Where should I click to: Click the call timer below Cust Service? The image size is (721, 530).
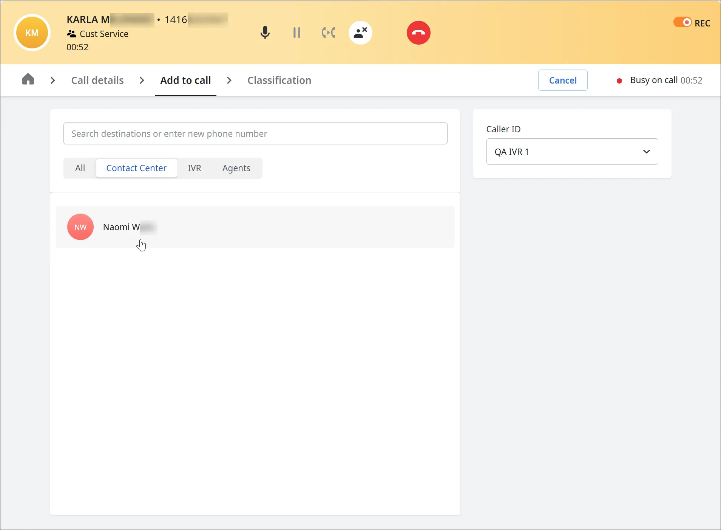point(77,47)
